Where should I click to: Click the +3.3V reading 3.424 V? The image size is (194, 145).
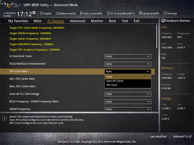[x=165, y=119]
